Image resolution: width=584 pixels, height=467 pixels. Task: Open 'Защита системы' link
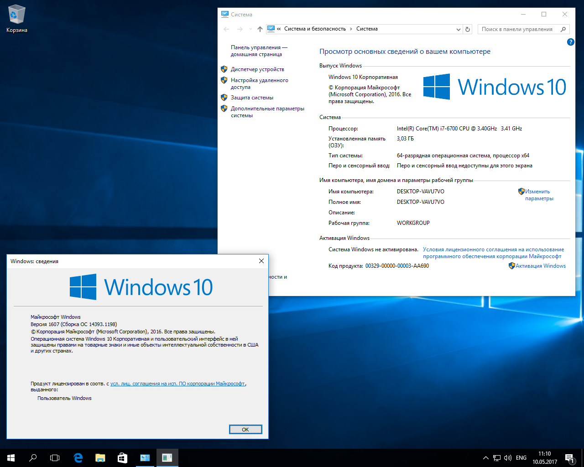(252, 98)
